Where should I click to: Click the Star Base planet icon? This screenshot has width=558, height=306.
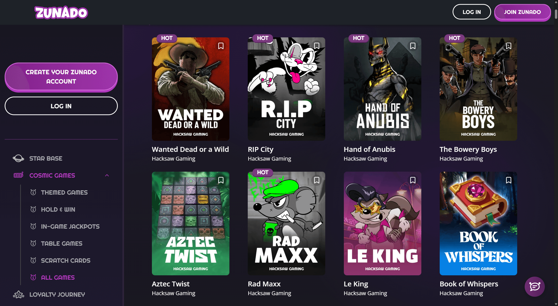18,158
